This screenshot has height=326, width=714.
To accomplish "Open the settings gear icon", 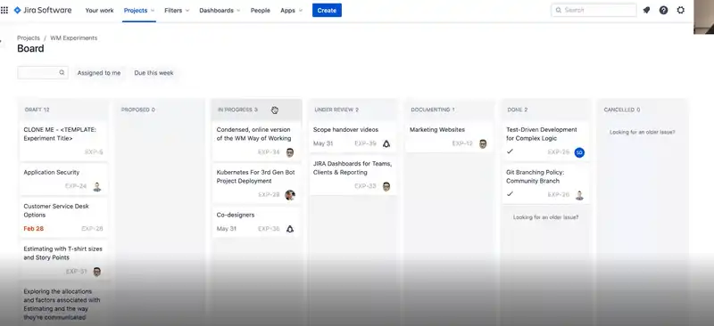I will pyautogui.click(x=680, y=10).
